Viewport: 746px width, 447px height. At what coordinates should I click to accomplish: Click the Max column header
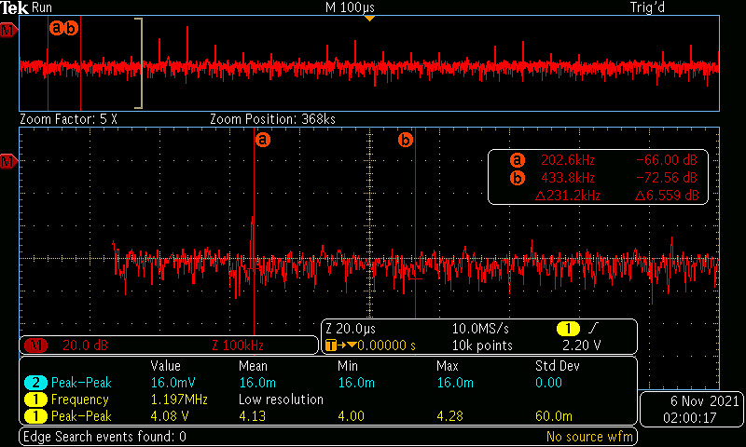pyautogui.click(x=448, y=366)
